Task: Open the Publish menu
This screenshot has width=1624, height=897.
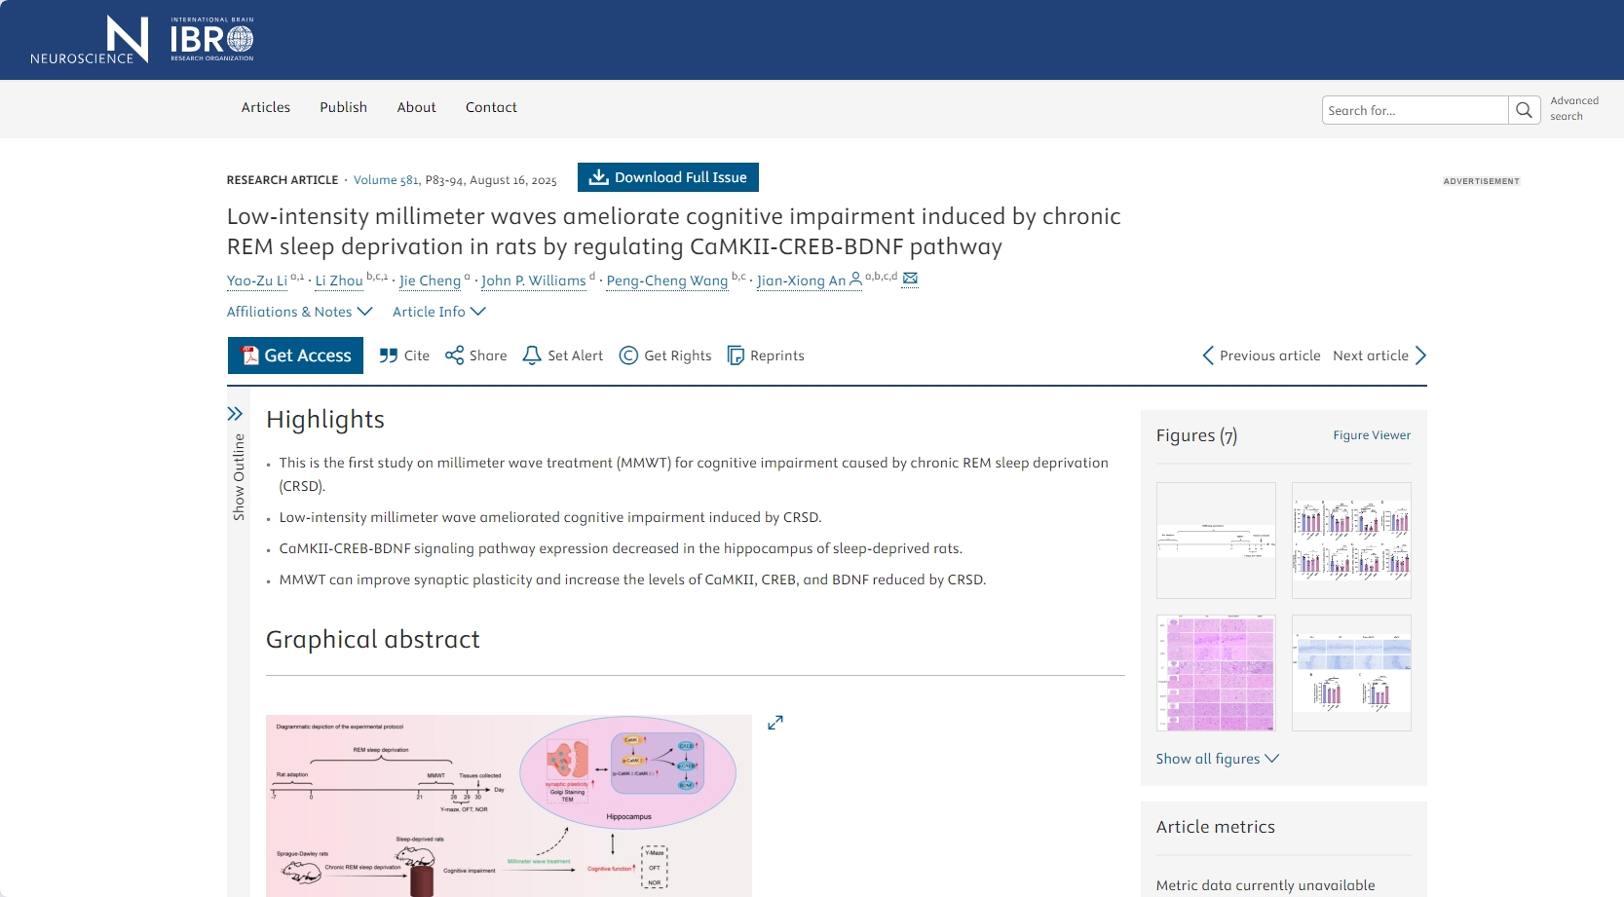Action: pos(343,107)
